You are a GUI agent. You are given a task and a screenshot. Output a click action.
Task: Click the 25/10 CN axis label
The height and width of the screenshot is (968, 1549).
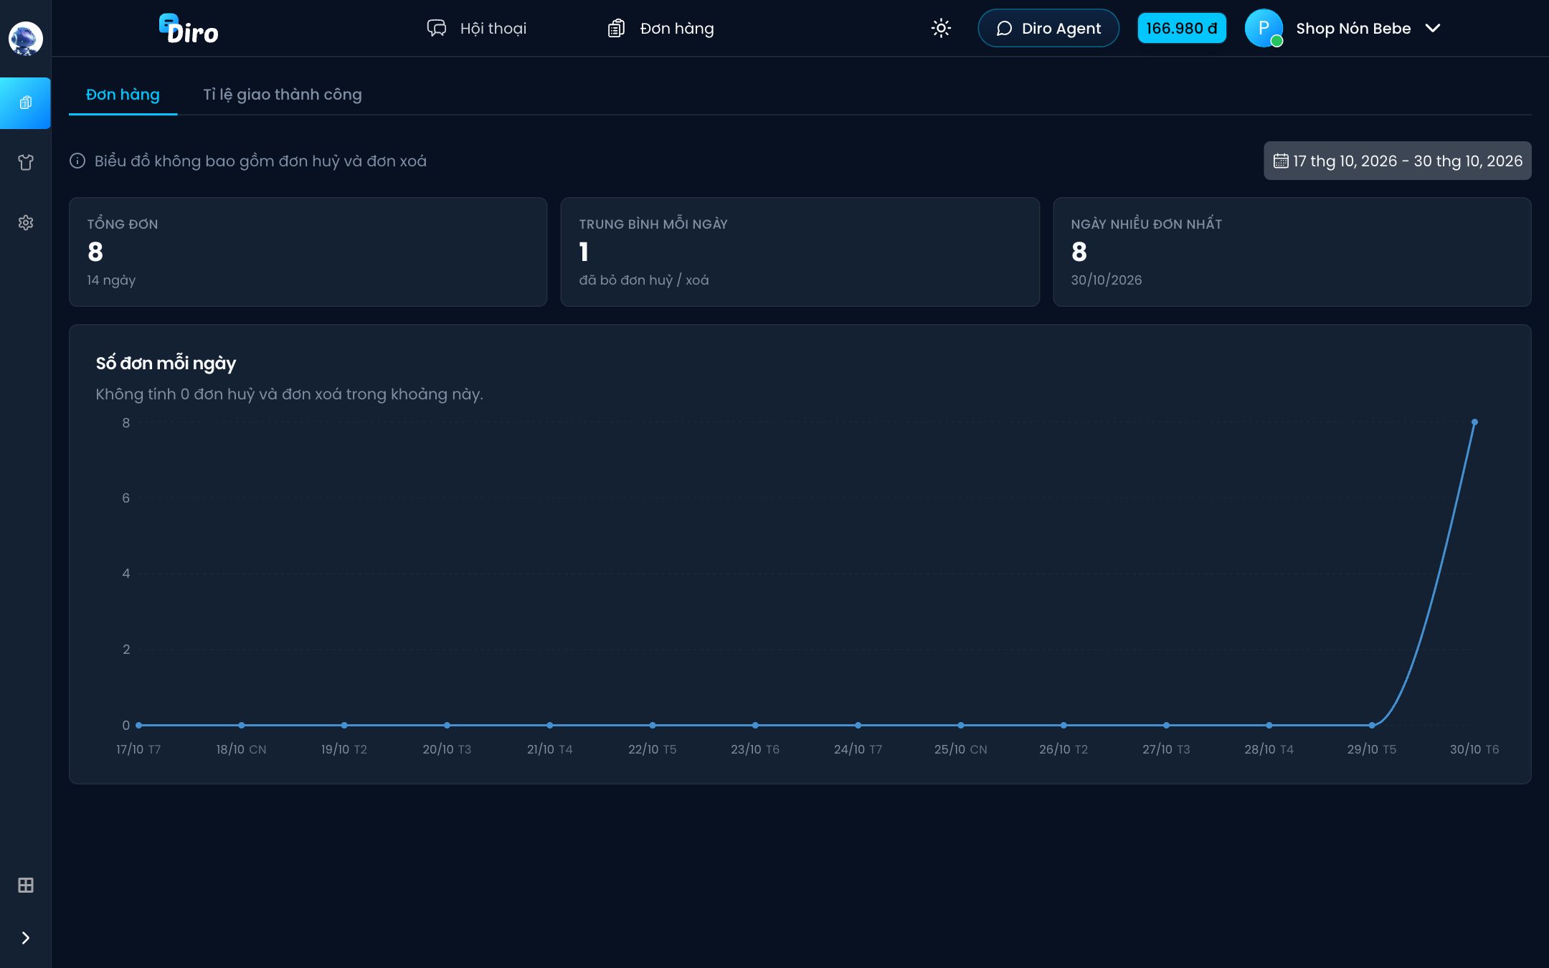(x=961, y=749)
